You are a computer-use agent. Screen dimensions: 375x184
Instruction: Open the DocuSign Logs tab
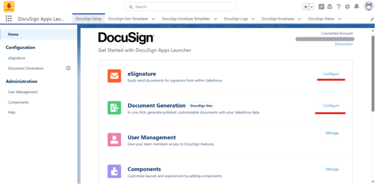(236, 19)
